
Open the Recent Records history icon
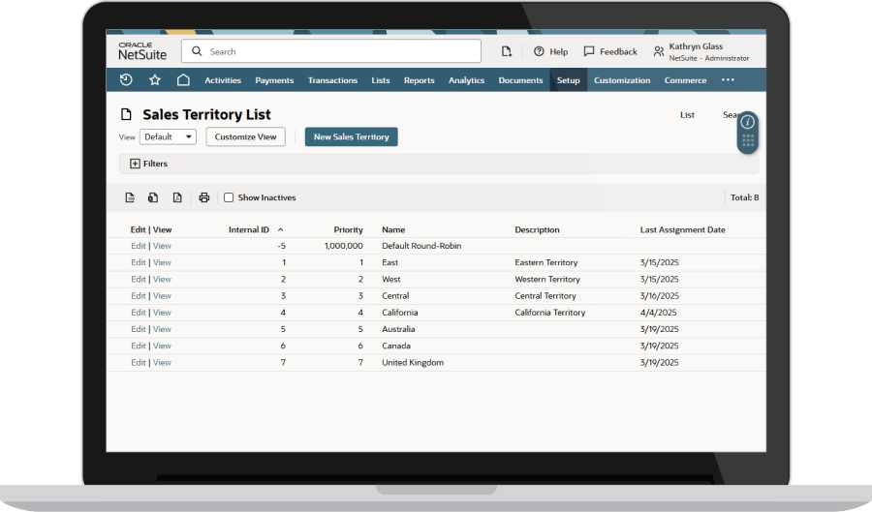point(127,80)
